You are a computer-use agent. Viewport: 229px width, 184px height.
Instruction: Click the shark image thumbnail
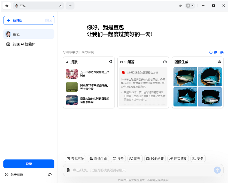click(185, 77)
